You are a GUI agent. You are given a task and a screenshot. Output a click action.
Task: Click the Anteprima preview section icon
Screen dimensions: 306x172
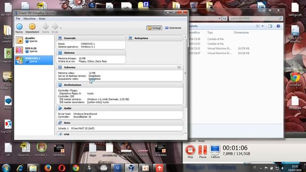point(131,38)
